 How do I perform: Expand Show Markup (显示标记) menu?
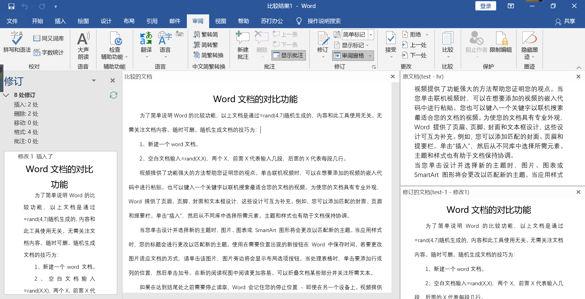coord(351,45)
